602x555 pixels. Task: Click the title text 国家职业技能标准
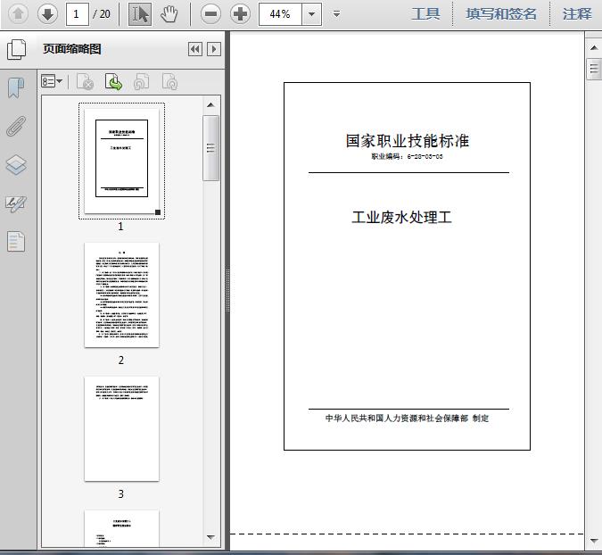pyautogui.click(x=408, y=141)
